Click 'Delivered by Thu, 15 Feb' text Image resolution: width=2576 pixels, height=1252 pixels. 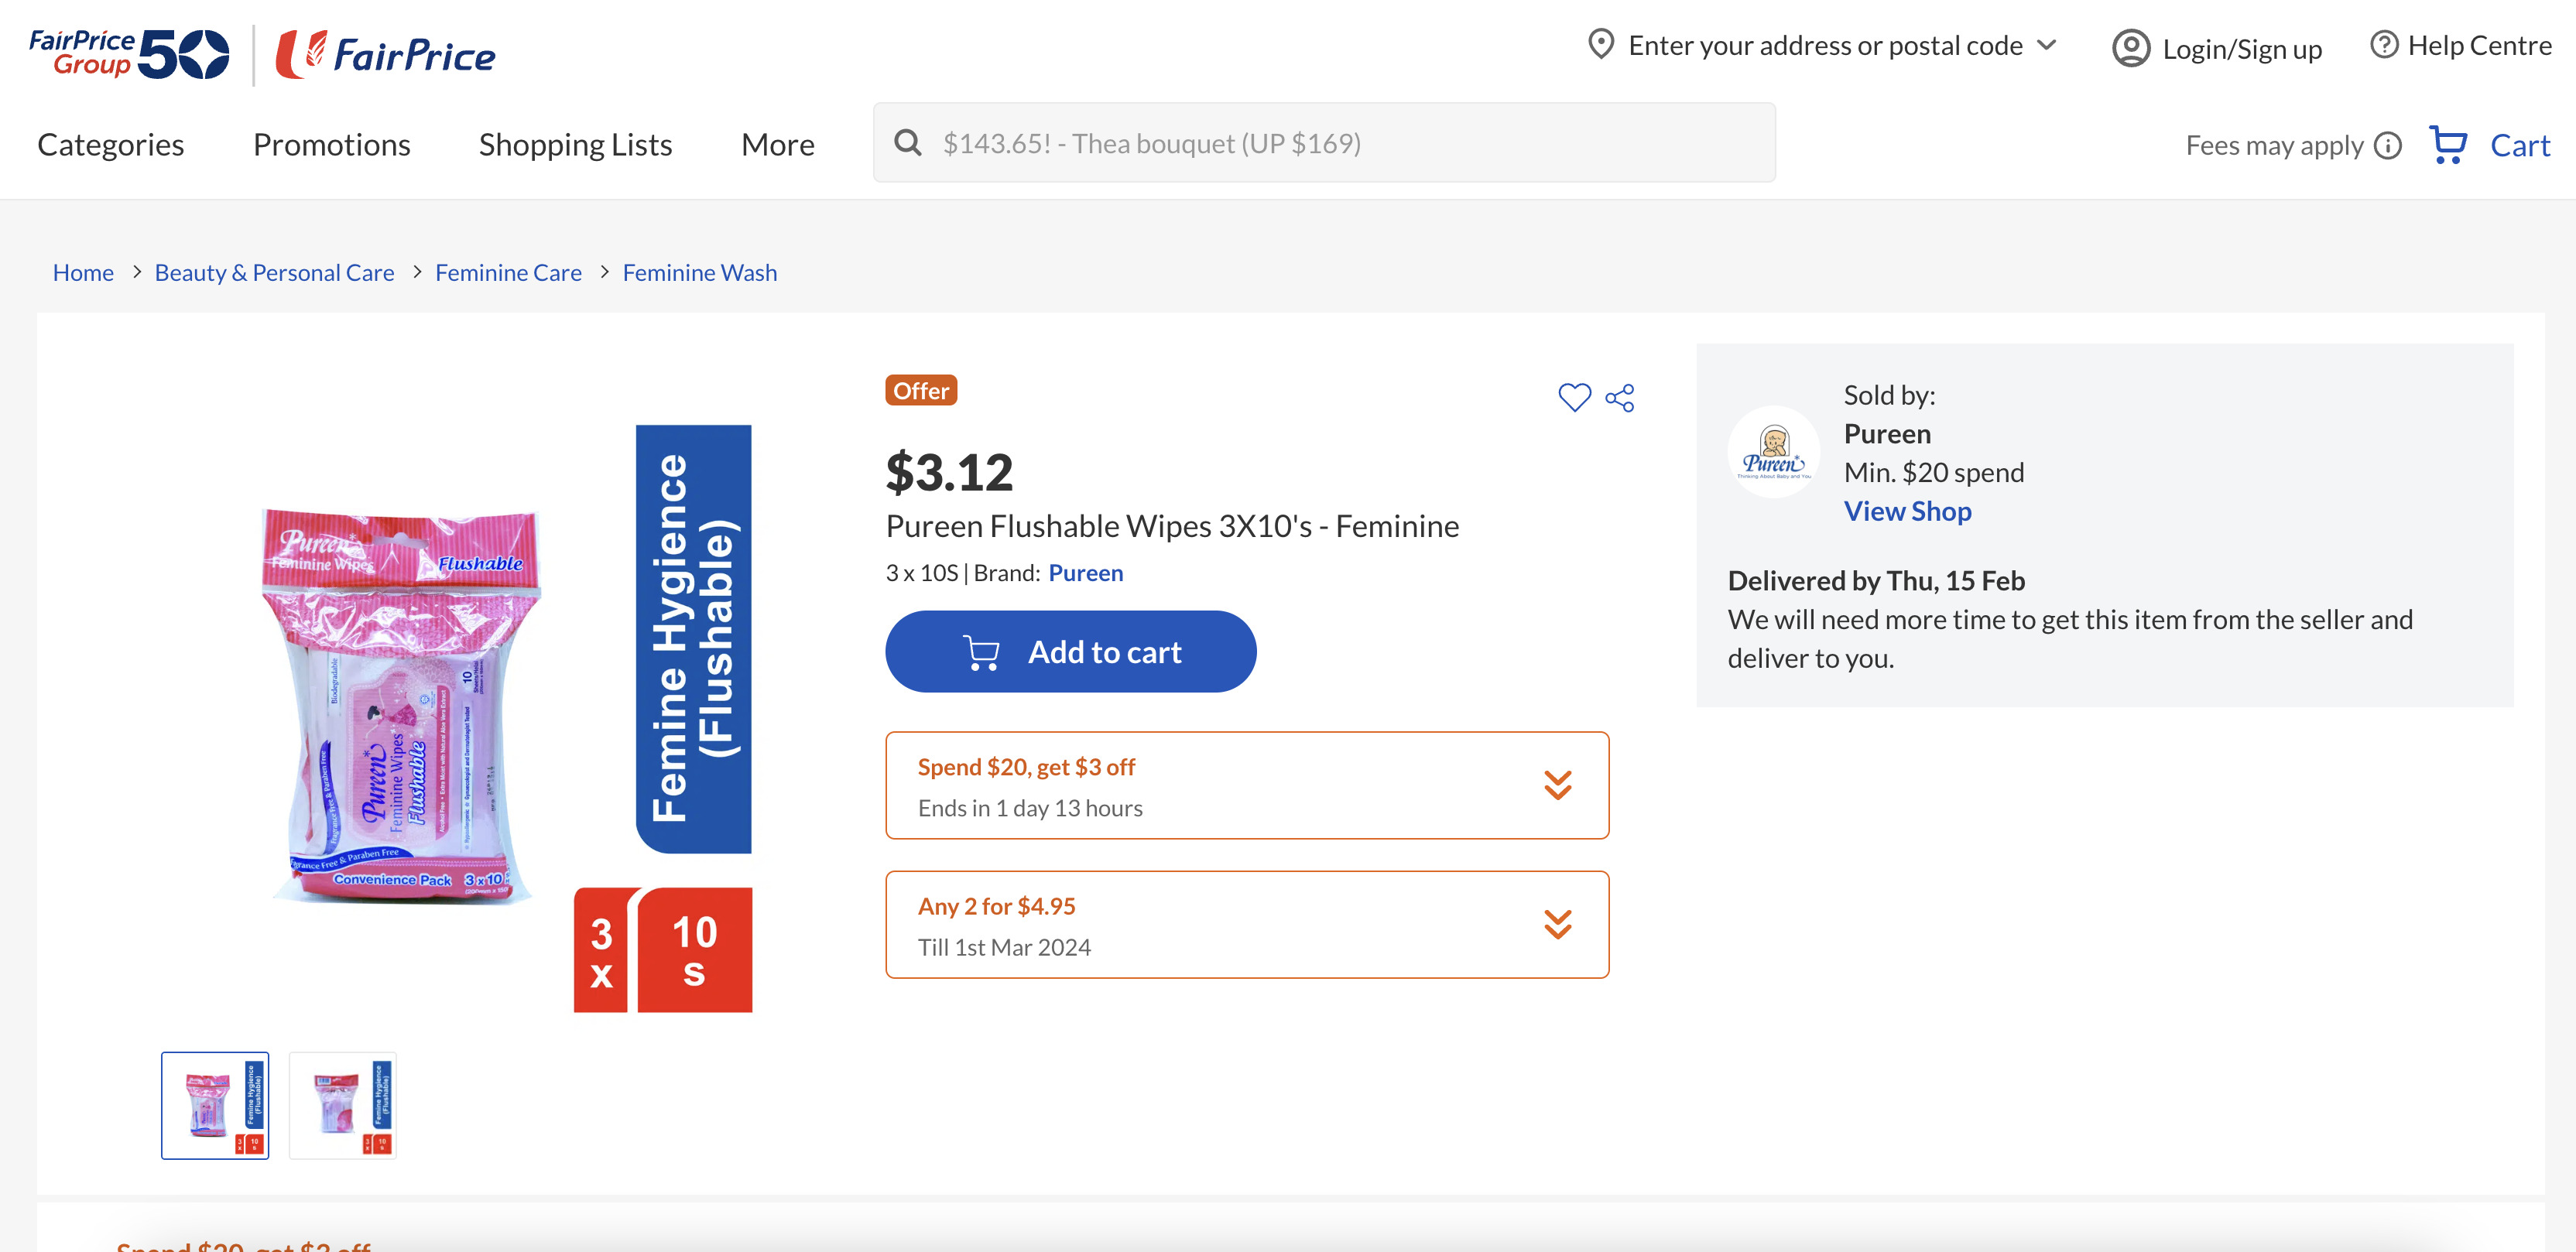(1876, 580)
